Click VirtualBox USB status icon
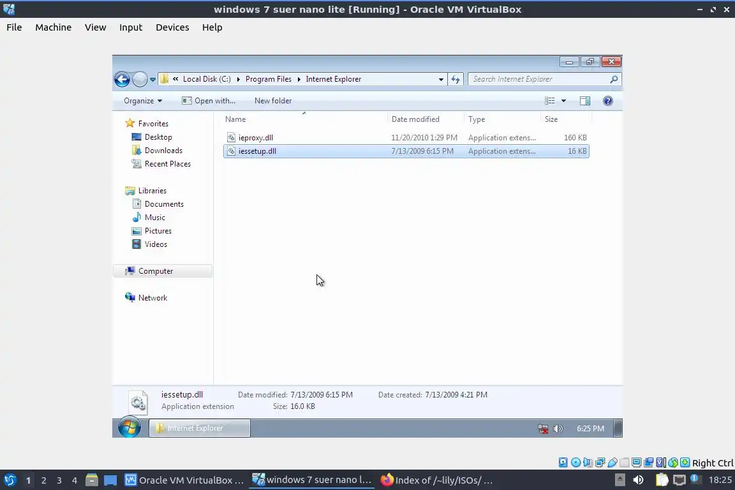 coord(612,463)
